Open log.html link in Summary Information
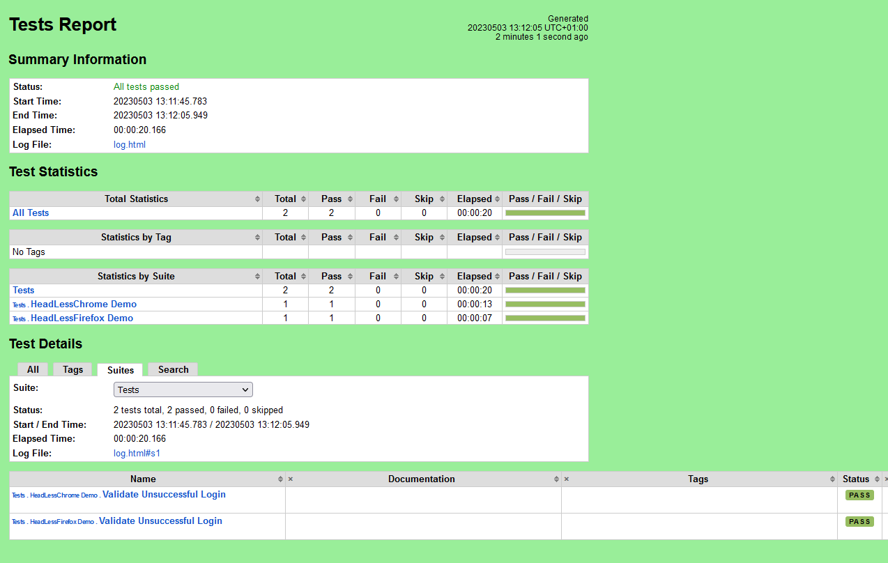The image size is (888, 563). click(x=130, y=145)
